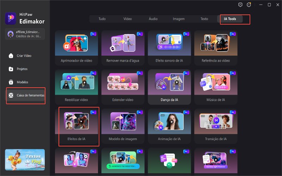
Task: Select the Áudio tab
Action: tap(153, 19)
